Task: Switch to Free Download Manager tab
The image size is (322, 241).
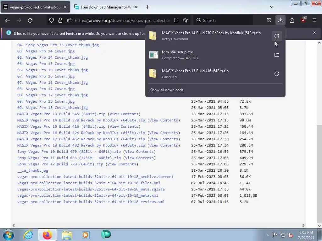Action: 106,7
